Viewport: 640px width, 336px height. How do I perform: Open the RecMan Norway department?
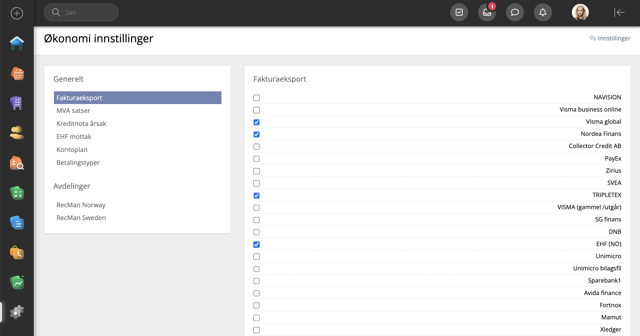[x=81, y=205]
